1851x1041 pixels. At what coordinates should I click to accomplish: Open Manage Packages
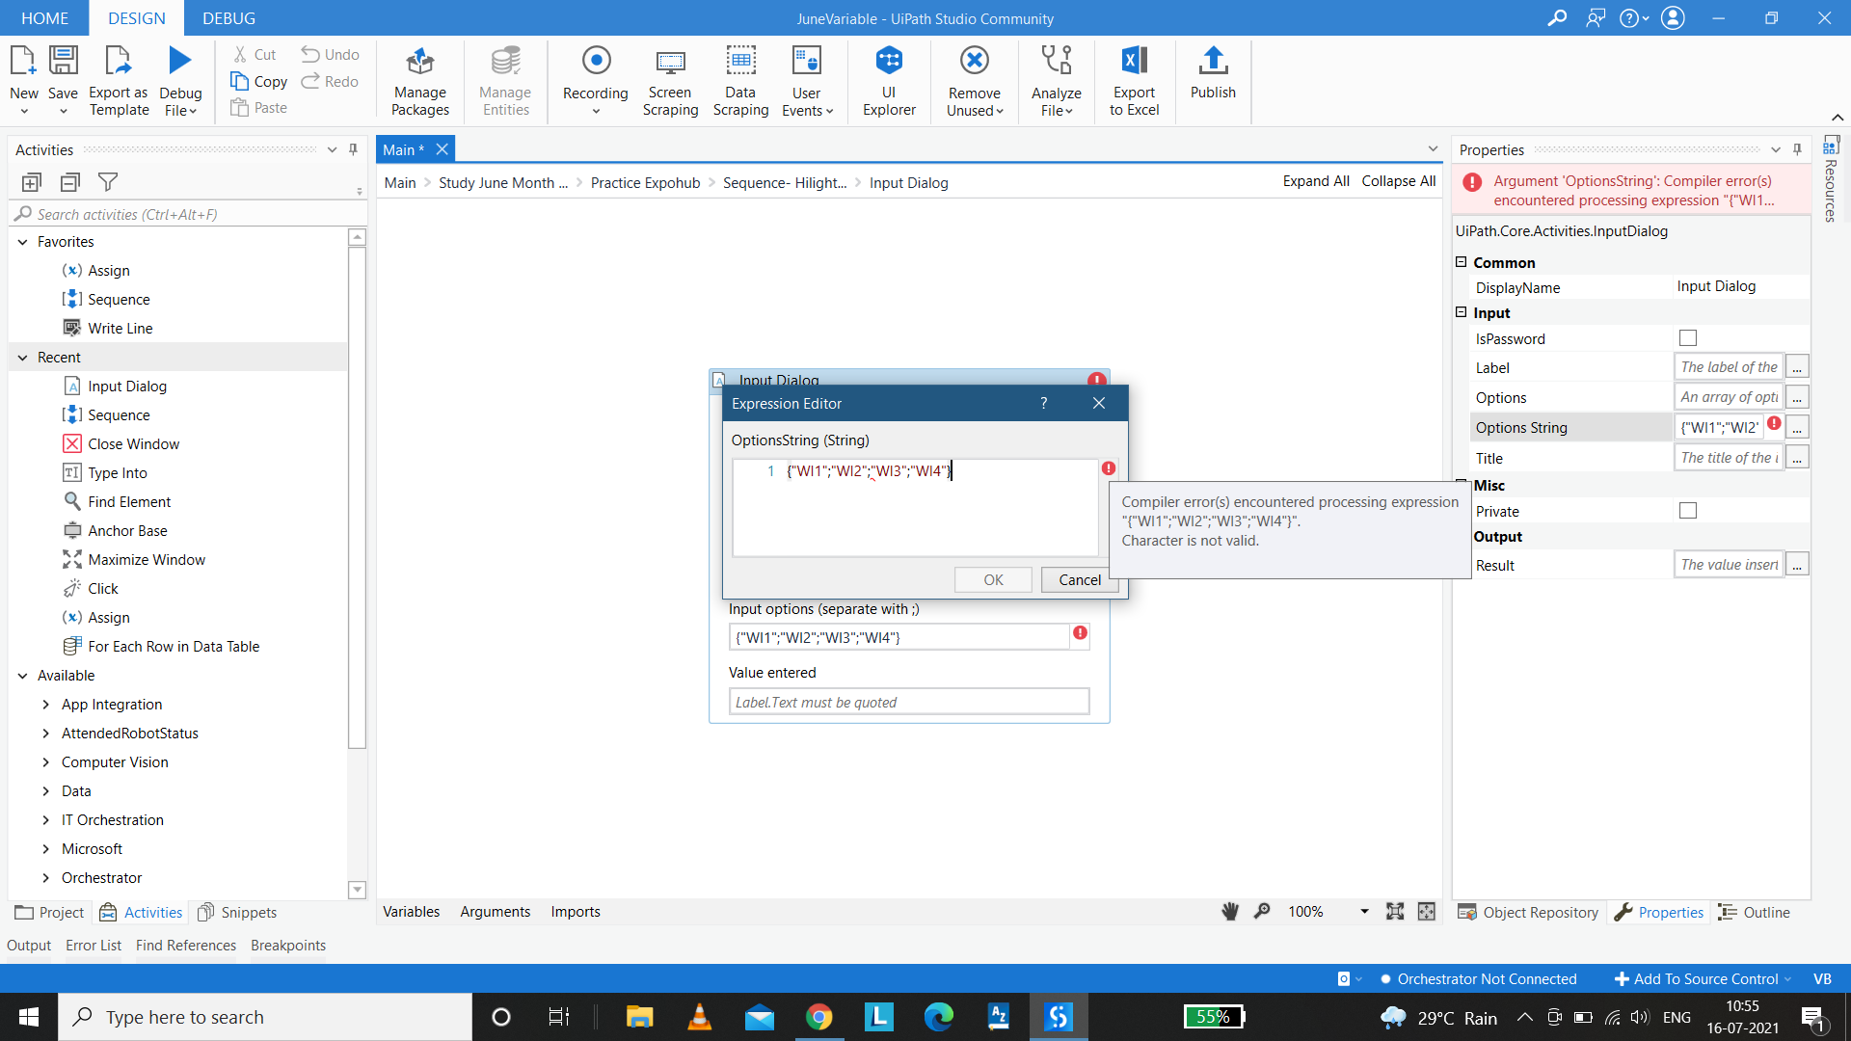click(419, 82)
